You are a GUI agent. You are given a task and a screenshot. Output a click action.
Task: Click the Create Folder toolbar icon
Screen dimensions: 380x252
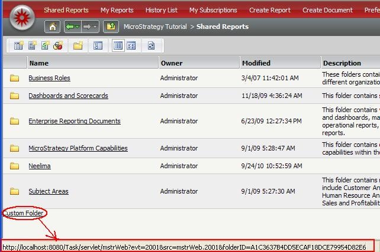pos(78,45)
